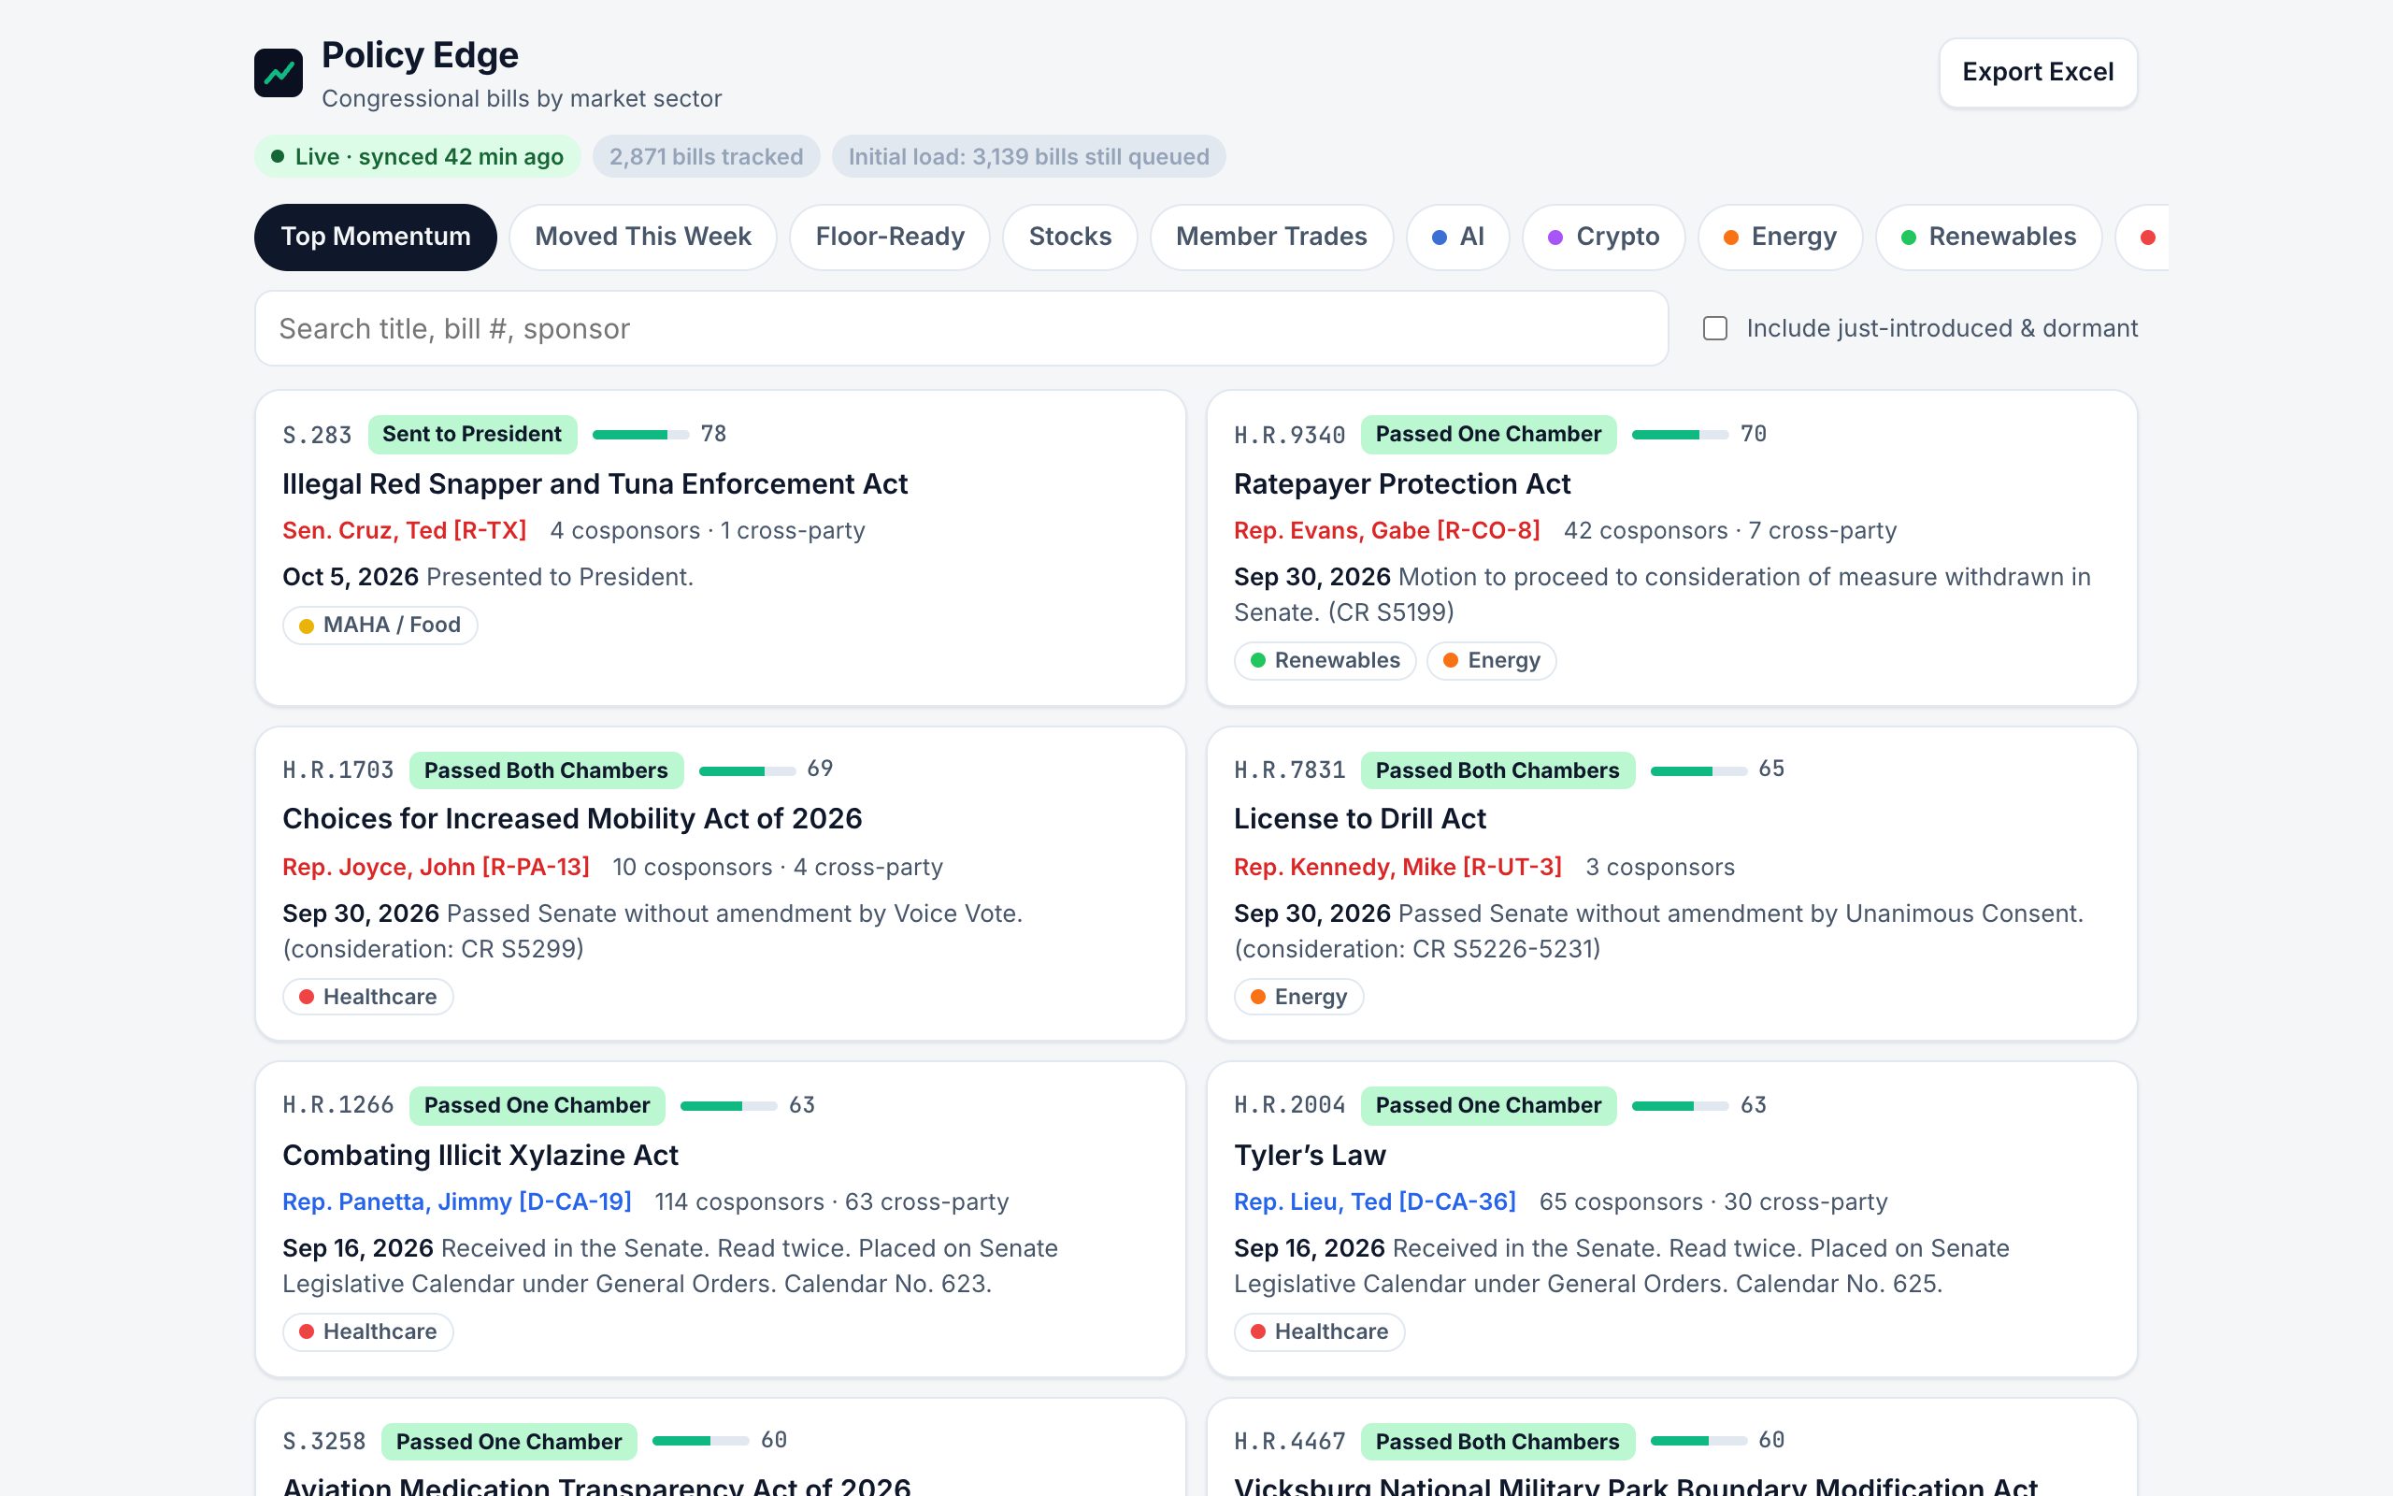
Task: Filter by the Renewables sector chip in filter row
Action: 1988,237
